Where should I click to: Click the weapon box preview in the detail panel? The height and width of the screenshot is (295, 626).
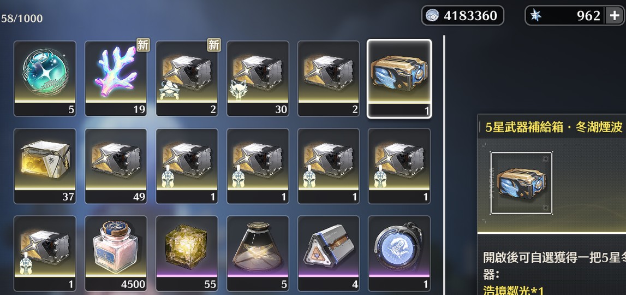[521, 183]
